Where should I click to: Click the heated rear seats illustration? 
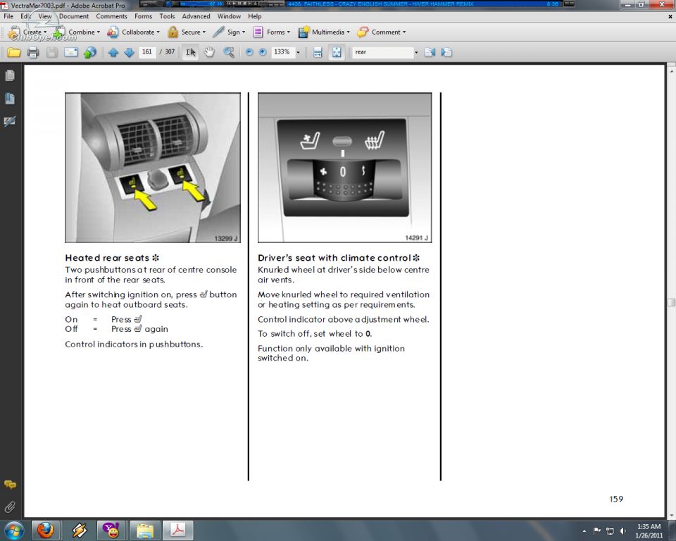pos(153,168)
